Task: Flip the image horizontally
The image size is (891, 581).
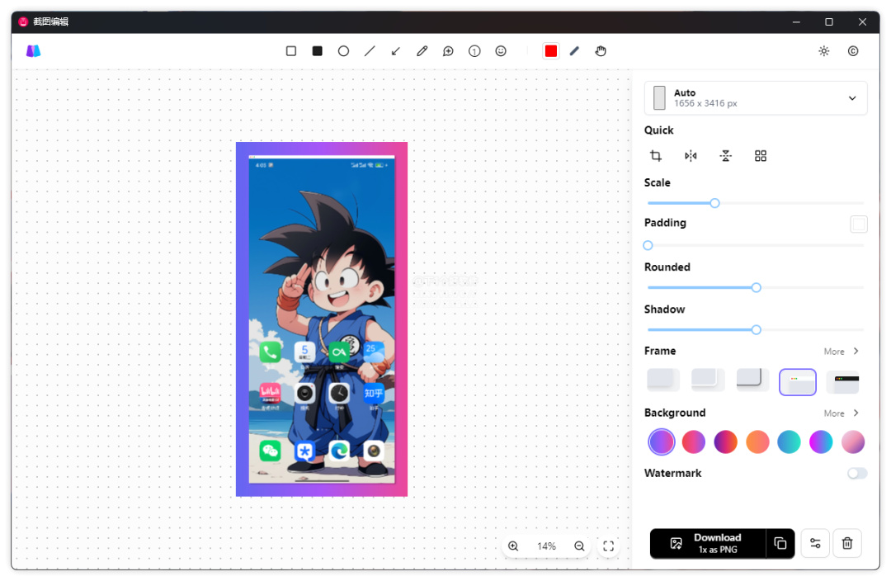Action: point(691,156)
